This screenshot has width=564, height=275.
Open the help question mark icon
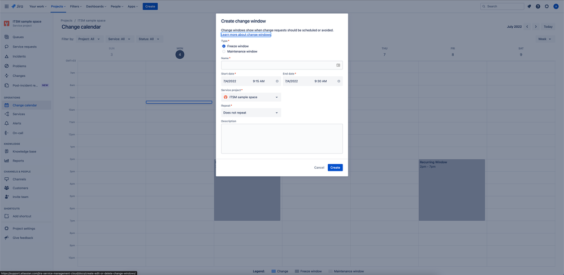point(538,6)
